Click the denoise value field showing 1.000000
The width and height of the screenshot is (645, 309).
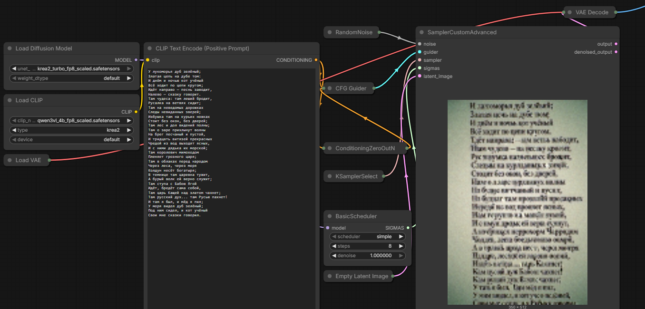tap(368, 255)
